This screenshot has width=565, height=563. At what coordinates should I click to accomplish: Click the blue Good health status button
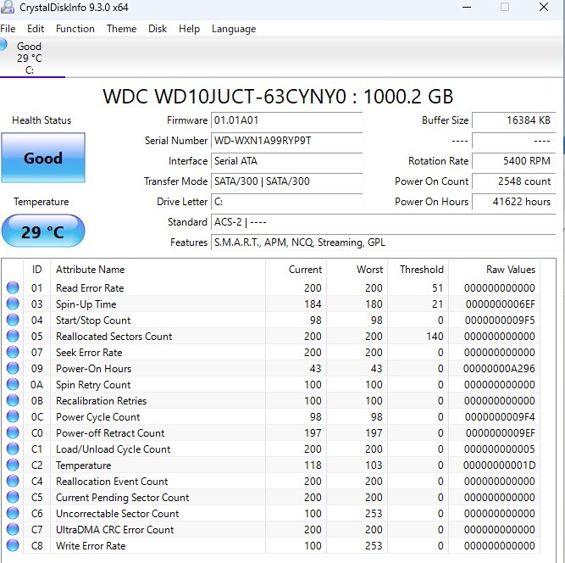pos(43,159)
